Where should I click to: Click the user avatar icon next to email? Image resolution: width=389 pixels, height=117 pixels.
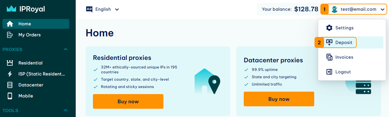pyautogui.click(x=335, y=9)
